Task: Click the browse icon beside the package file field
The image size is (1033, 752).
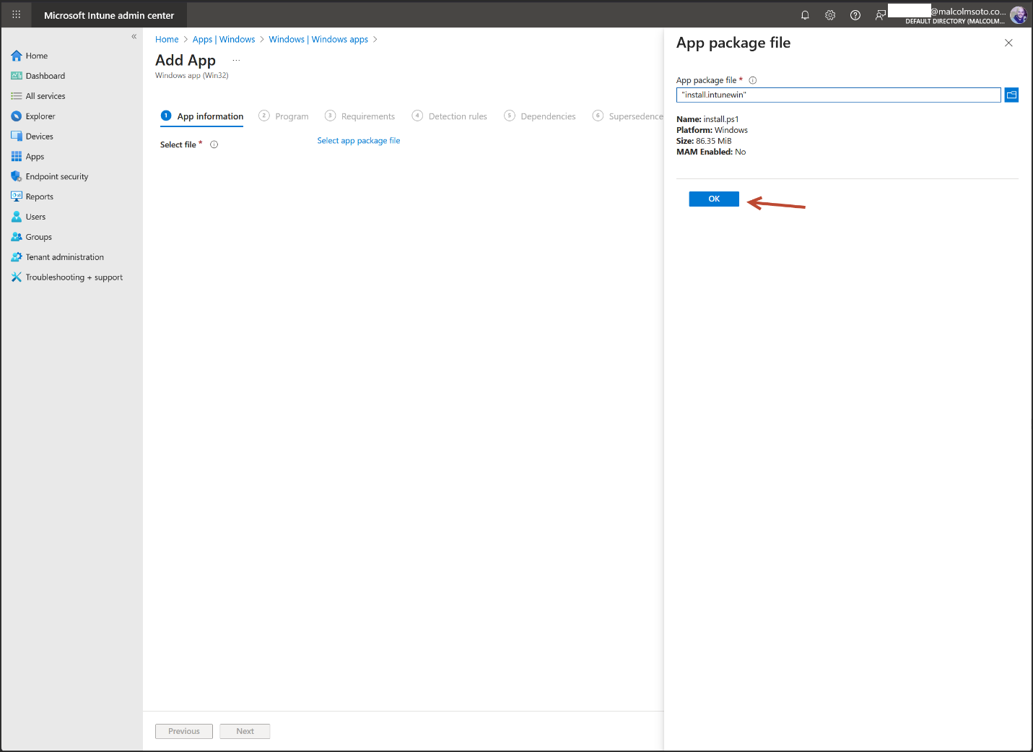Action: (1011, 95)
